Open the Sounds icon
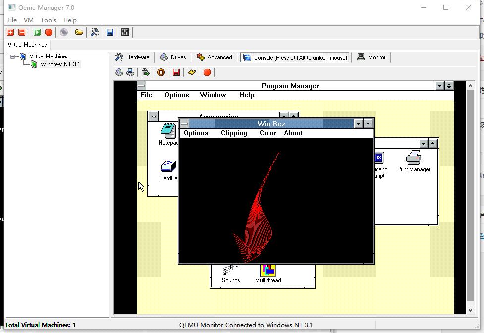The height and width of the screenshot is (333, 484). click(231, 274)
